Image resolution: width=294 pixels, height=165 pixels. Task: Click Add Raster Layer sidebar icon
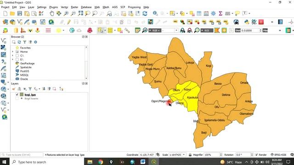tap(4, 48)
